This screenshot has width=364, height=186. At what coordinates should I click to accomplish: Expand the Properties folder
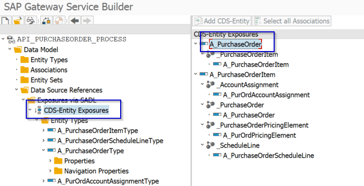pyautogui.click(x=50, y=161)
